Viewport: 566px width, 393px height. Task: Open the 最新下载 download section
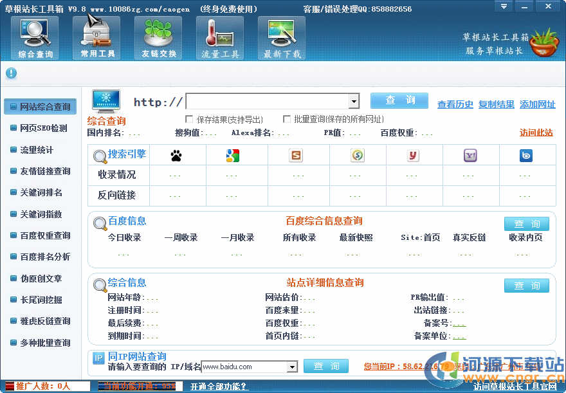pos(282,37)
